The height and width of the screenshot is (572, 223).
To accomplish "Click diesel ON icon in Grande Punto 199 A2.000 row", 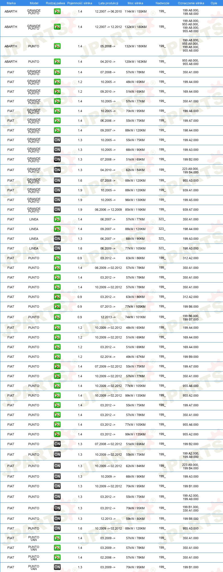I will pyautogui.click(x=57, y=140).
